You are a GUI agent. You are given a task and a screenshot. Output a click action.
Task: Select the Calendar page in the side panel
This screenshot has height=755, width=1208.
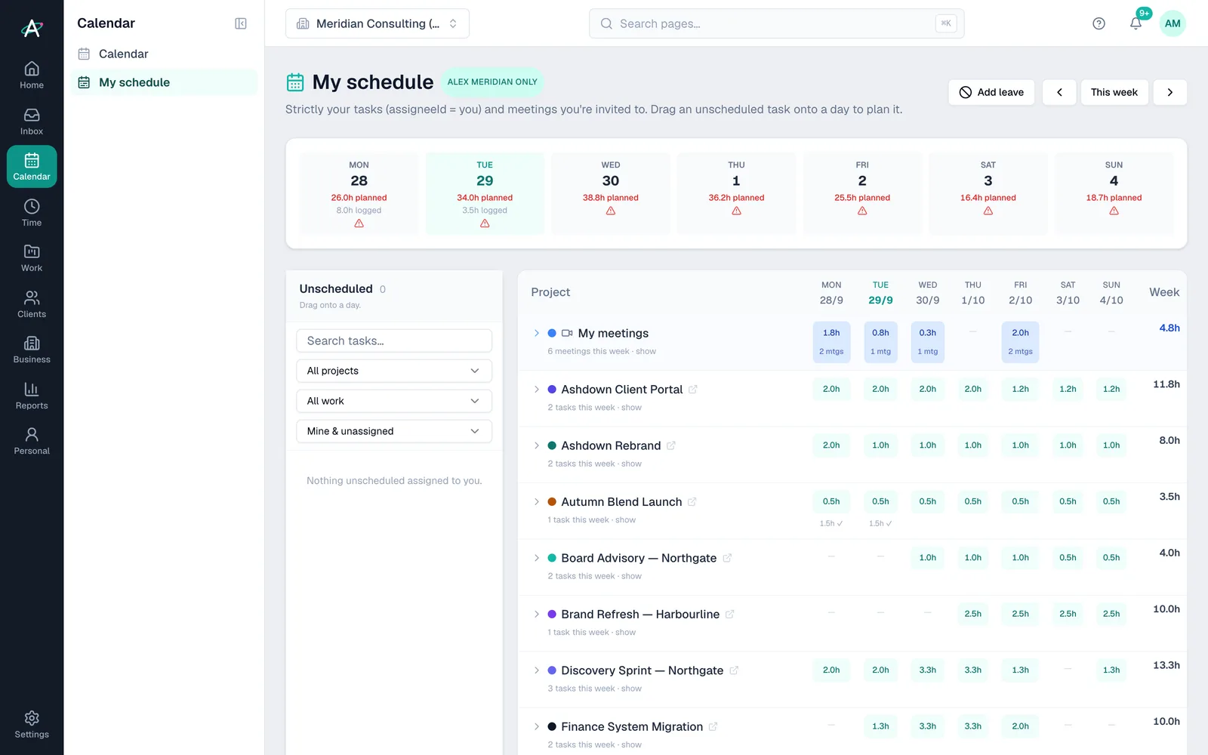tap(165, 54)
